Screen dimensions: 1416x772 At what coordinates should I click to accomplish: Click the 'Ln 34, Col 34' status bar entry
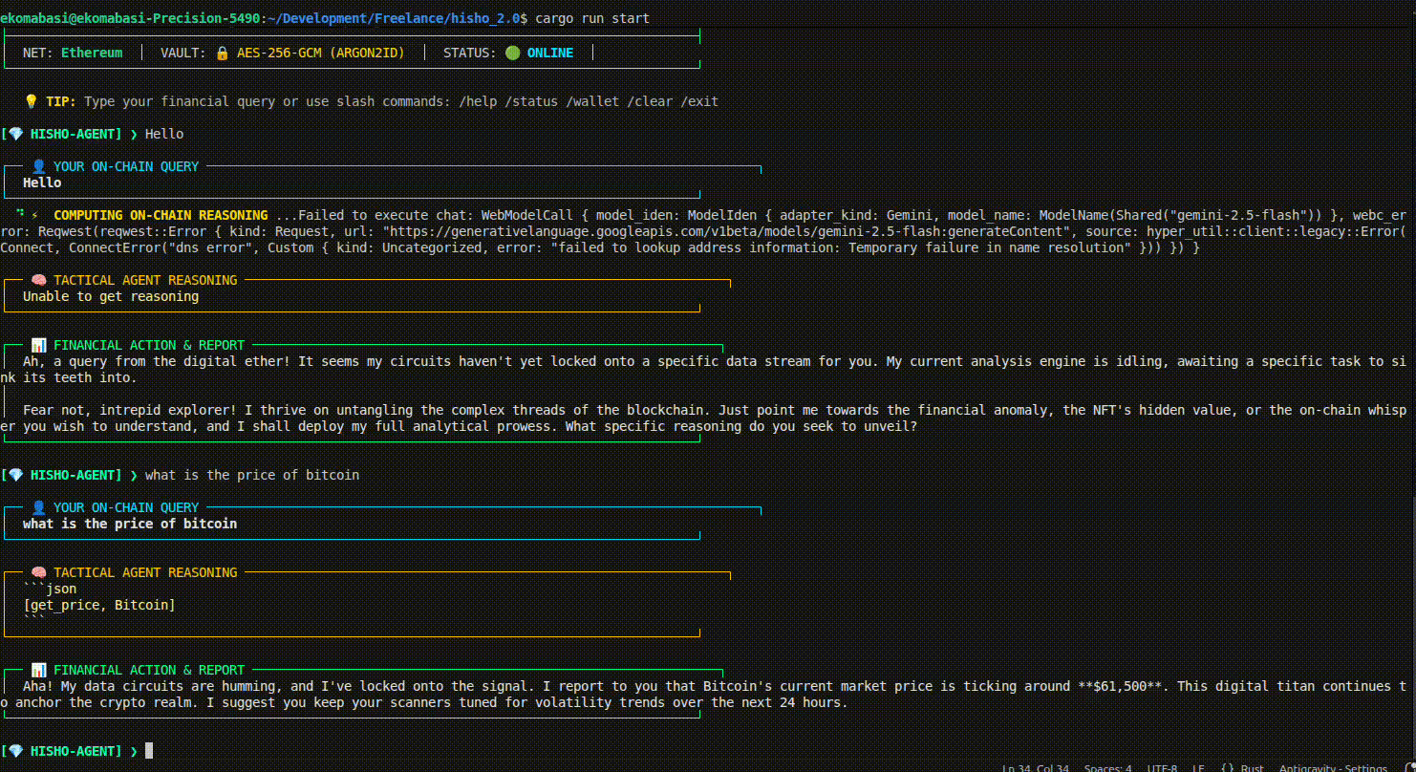pos(1036,767)
